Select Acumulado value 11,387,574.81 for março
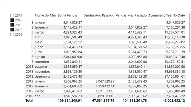The height and width of the screenshot is (107, 191). coord(175,32)
